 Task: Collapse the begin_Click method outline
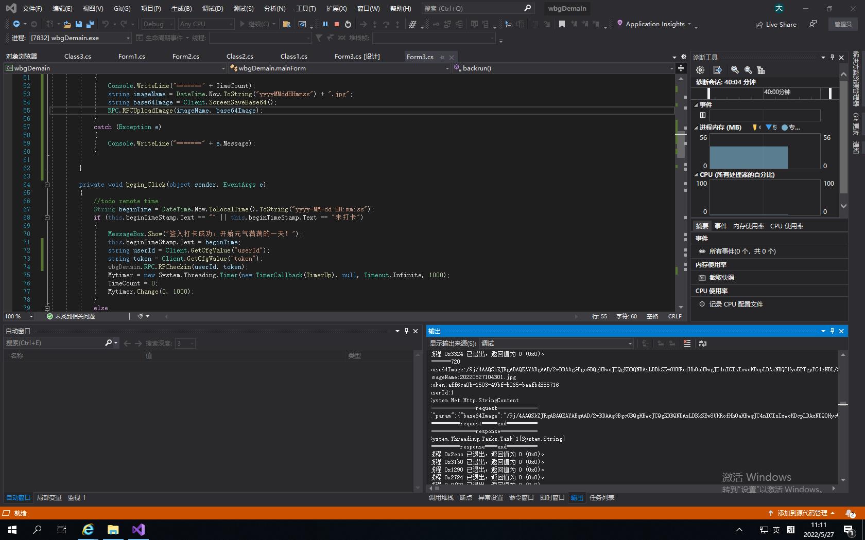tap(47, 185)
